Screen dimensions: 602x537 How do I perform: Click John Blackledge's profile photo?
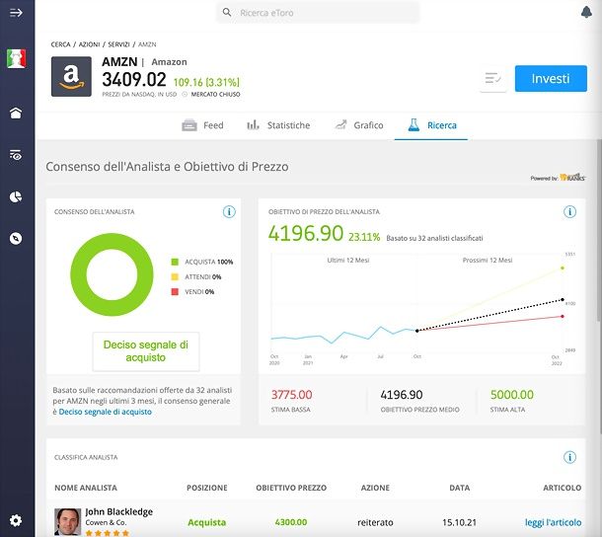click(x=68, y=521)
